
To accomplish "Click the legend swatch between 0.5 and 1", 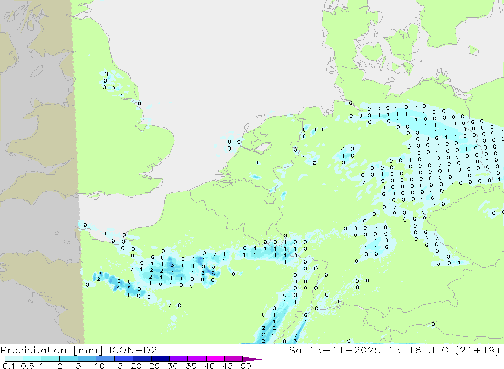I will point(32,359).
